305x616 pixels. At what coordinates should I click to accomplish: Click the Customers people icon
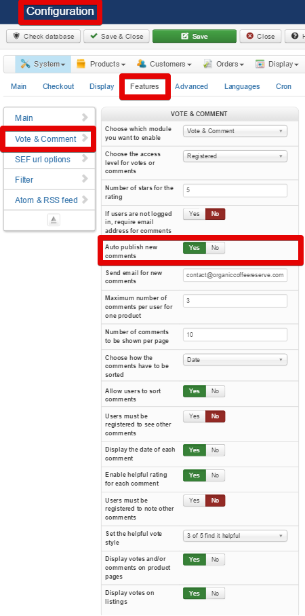pyautogui.click(x=142, y=64)
